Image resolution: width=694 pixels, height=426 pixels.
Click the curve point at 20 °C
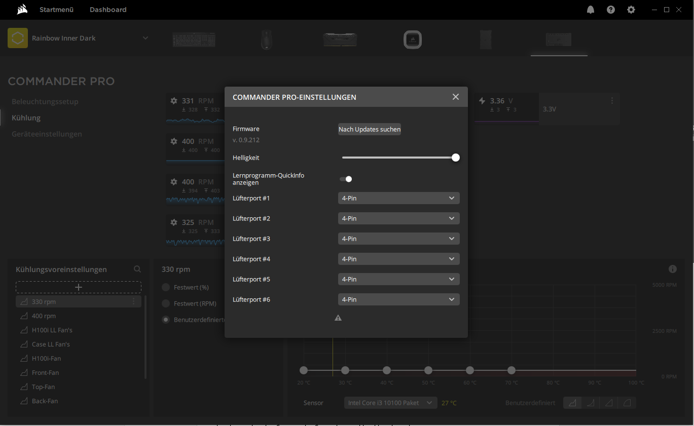coord(304,370)
